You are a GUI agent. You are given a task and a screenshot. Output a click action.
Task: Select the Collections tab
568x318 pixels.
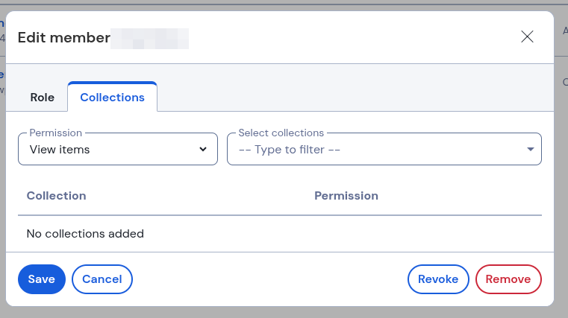112,97
